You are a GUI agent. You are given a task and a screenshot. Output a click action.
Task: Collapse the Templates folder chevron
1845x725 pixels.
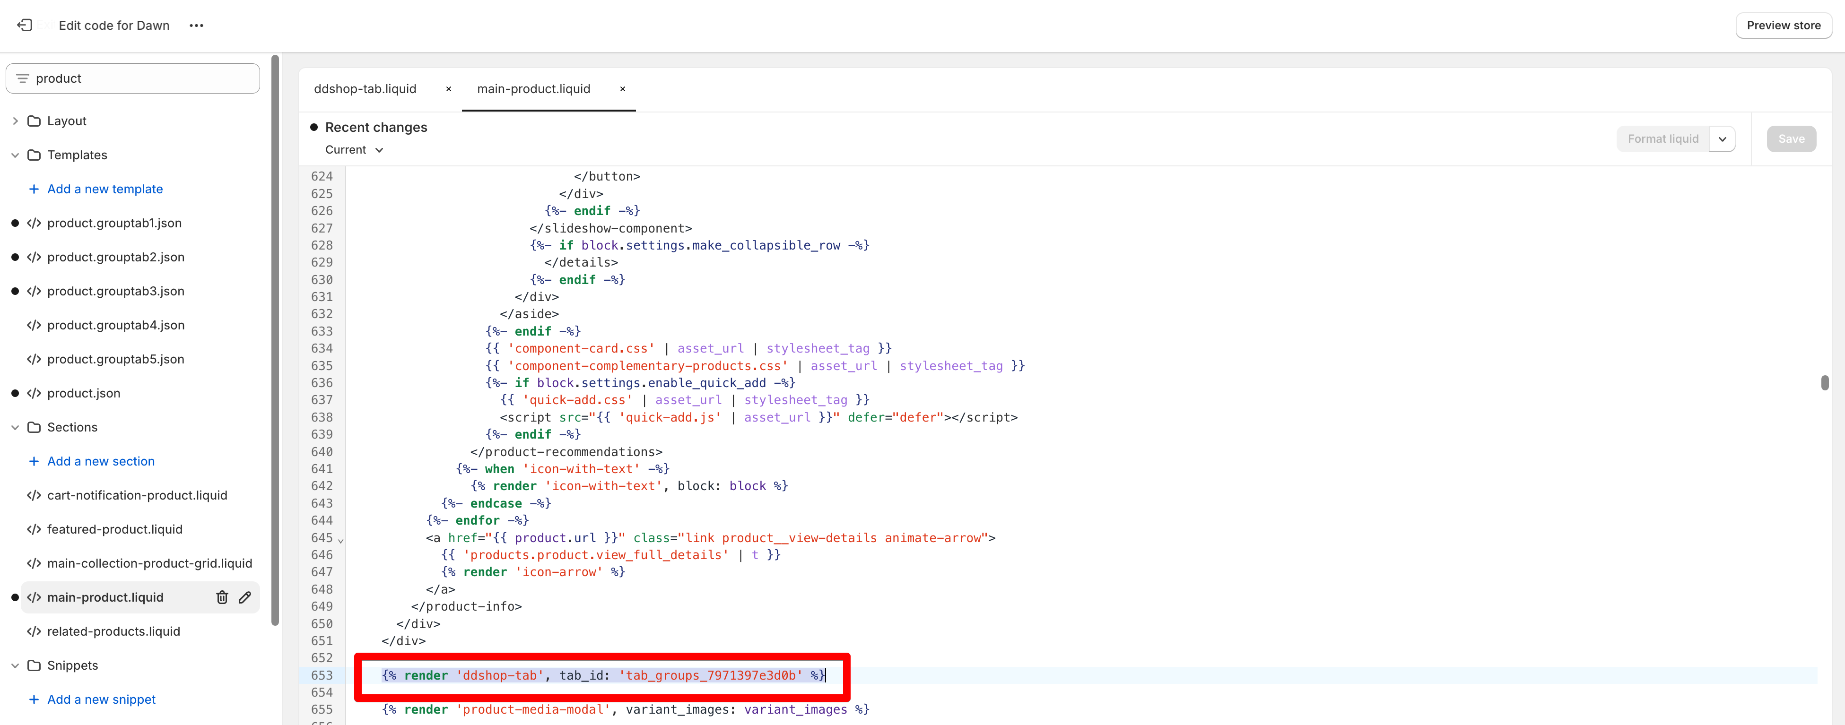click(15, 155)
